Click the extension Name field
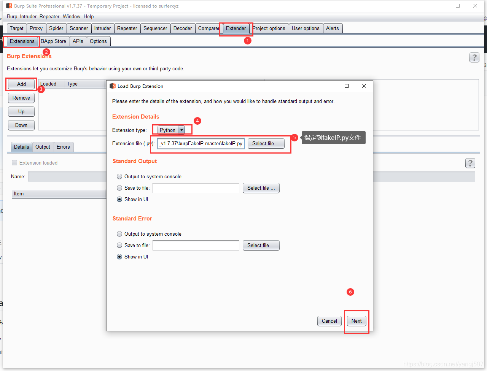Viewport: 487px width, 371px height. tap(251, 176)
